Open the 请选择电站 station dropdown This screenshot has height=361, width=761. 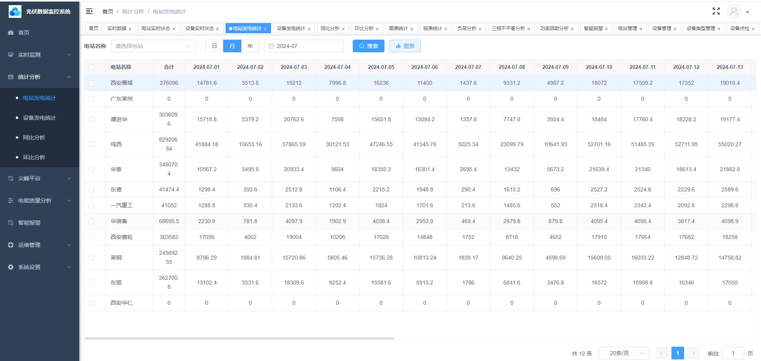[x=153, y=46]
